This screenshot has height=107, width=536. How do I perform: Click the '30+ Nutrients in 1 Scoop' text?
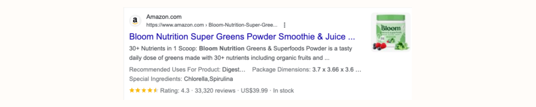tap(163, 48)
